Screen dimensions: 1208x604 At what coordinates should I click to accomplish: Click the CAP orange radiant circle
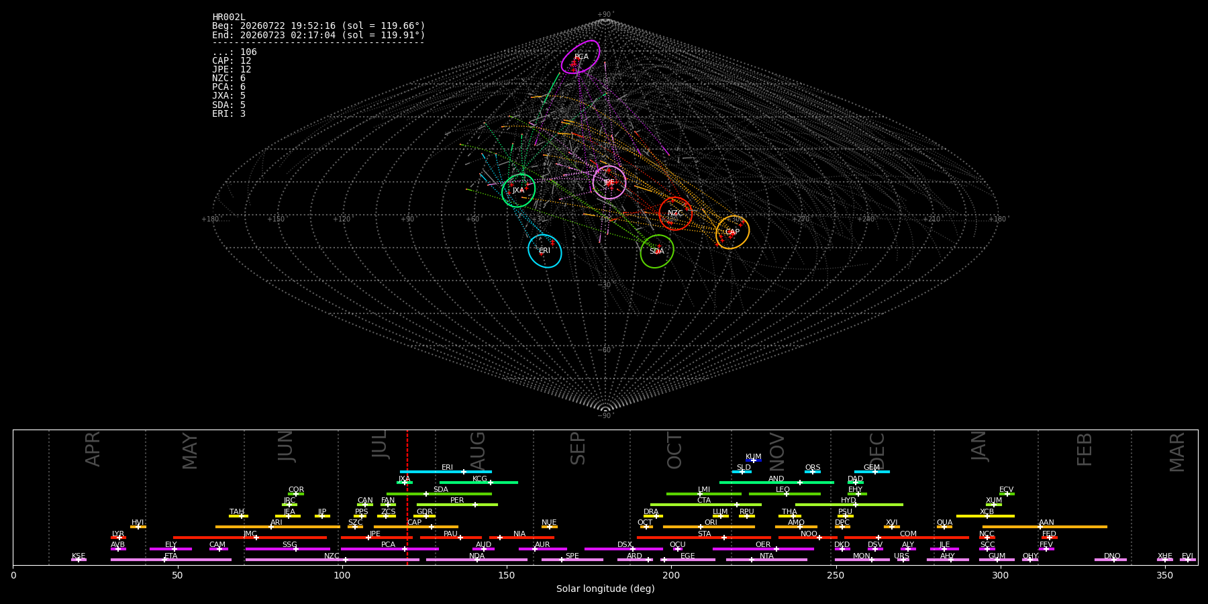(733, 232)
